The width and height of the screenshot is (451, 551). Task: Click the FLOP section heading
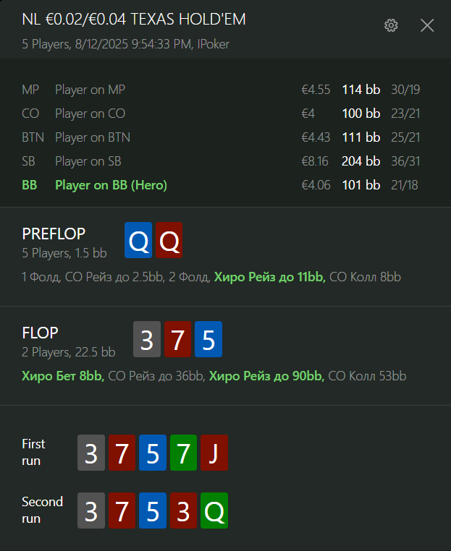[x=40, y=333]
